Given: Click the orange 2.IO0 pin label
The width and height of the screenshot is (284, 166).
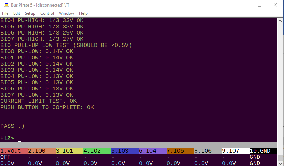Looking at the screenshot, I should click(x=42, y=151).
